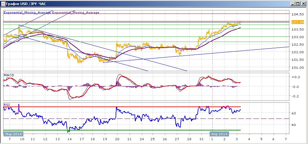The height and width of the screenshot is (144, 308).
Task: Click the 104.50 price axis label
Action: [x=297, y=14]
